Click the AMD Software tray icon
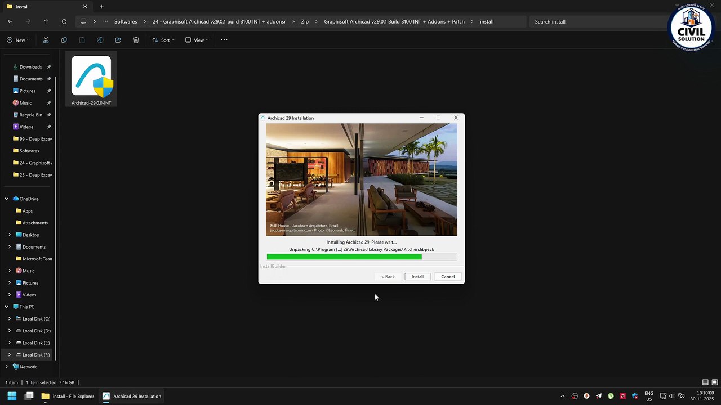 click(x=622, y=396)
